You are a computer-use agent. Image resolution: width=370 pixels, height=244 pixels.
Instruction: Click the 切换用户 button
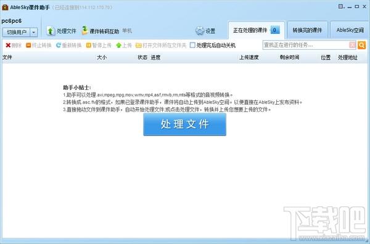coord(17,32)
